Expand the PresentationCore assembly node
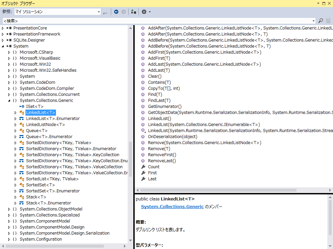The width and height of the screenshot is (333, 249). tap(3, 28)
